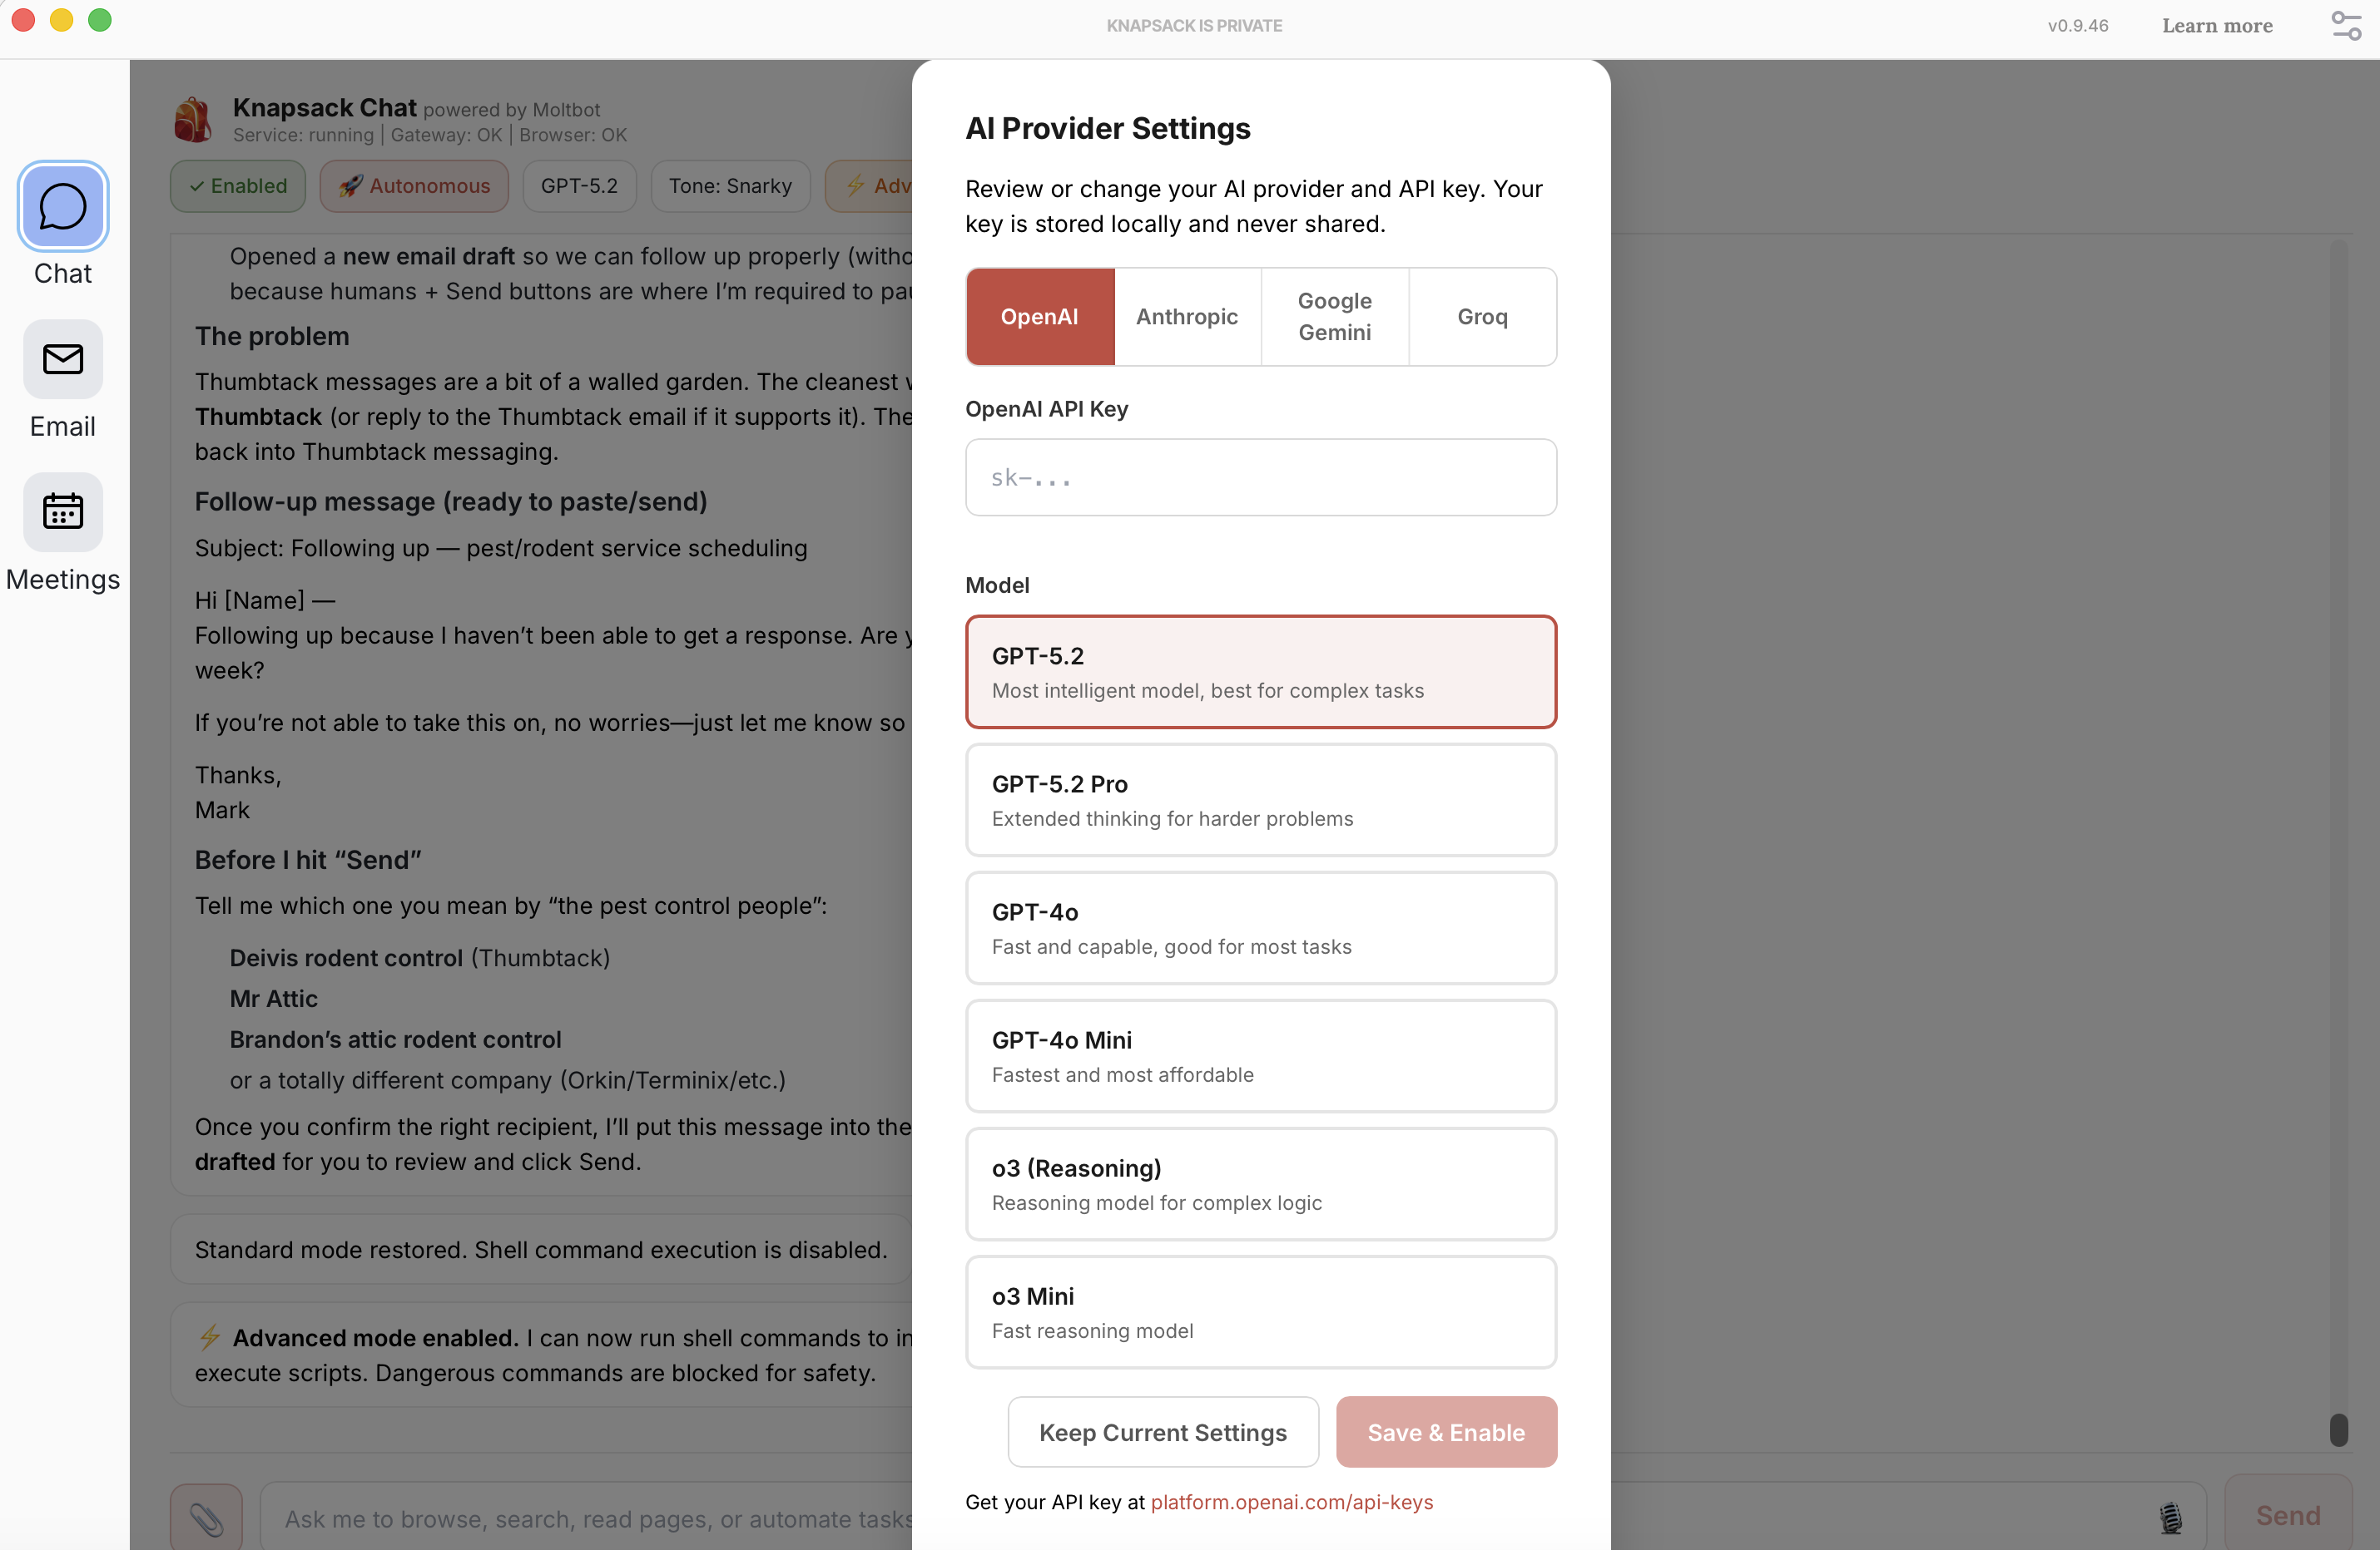Open the settings sliders icon top right
This screenshot has height=1550, width=2380.
coord(2345,25)
